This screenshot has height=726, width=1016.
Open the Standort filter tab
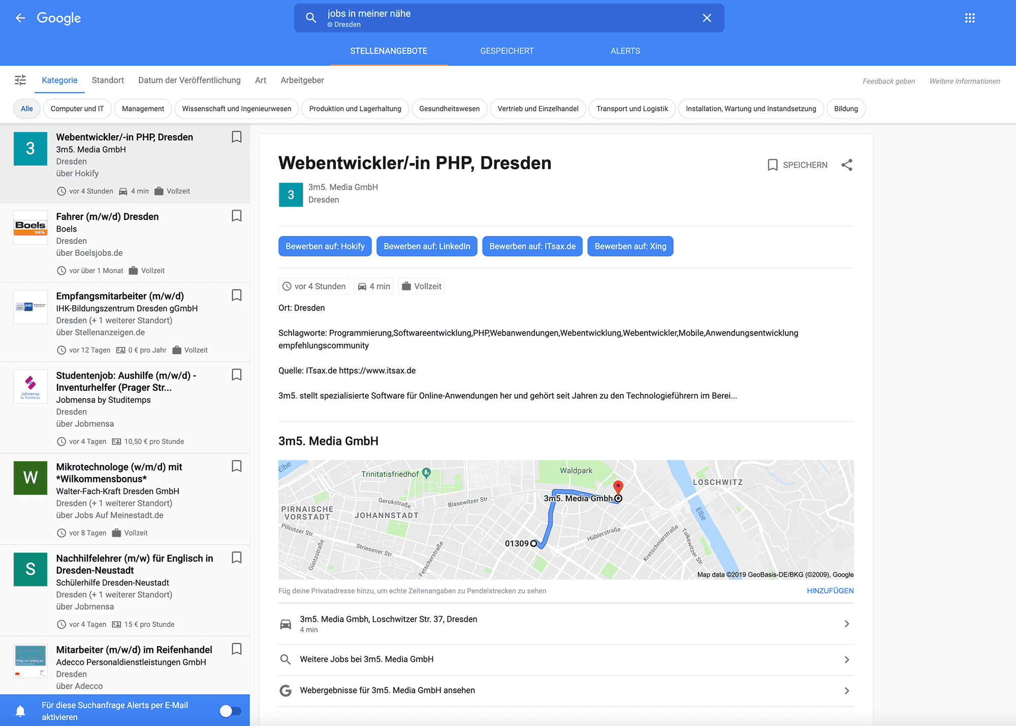108,80
